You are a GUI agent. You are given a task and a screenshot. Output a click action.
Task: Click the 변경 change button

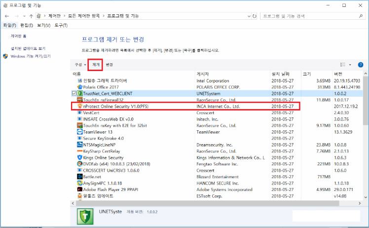109,65
